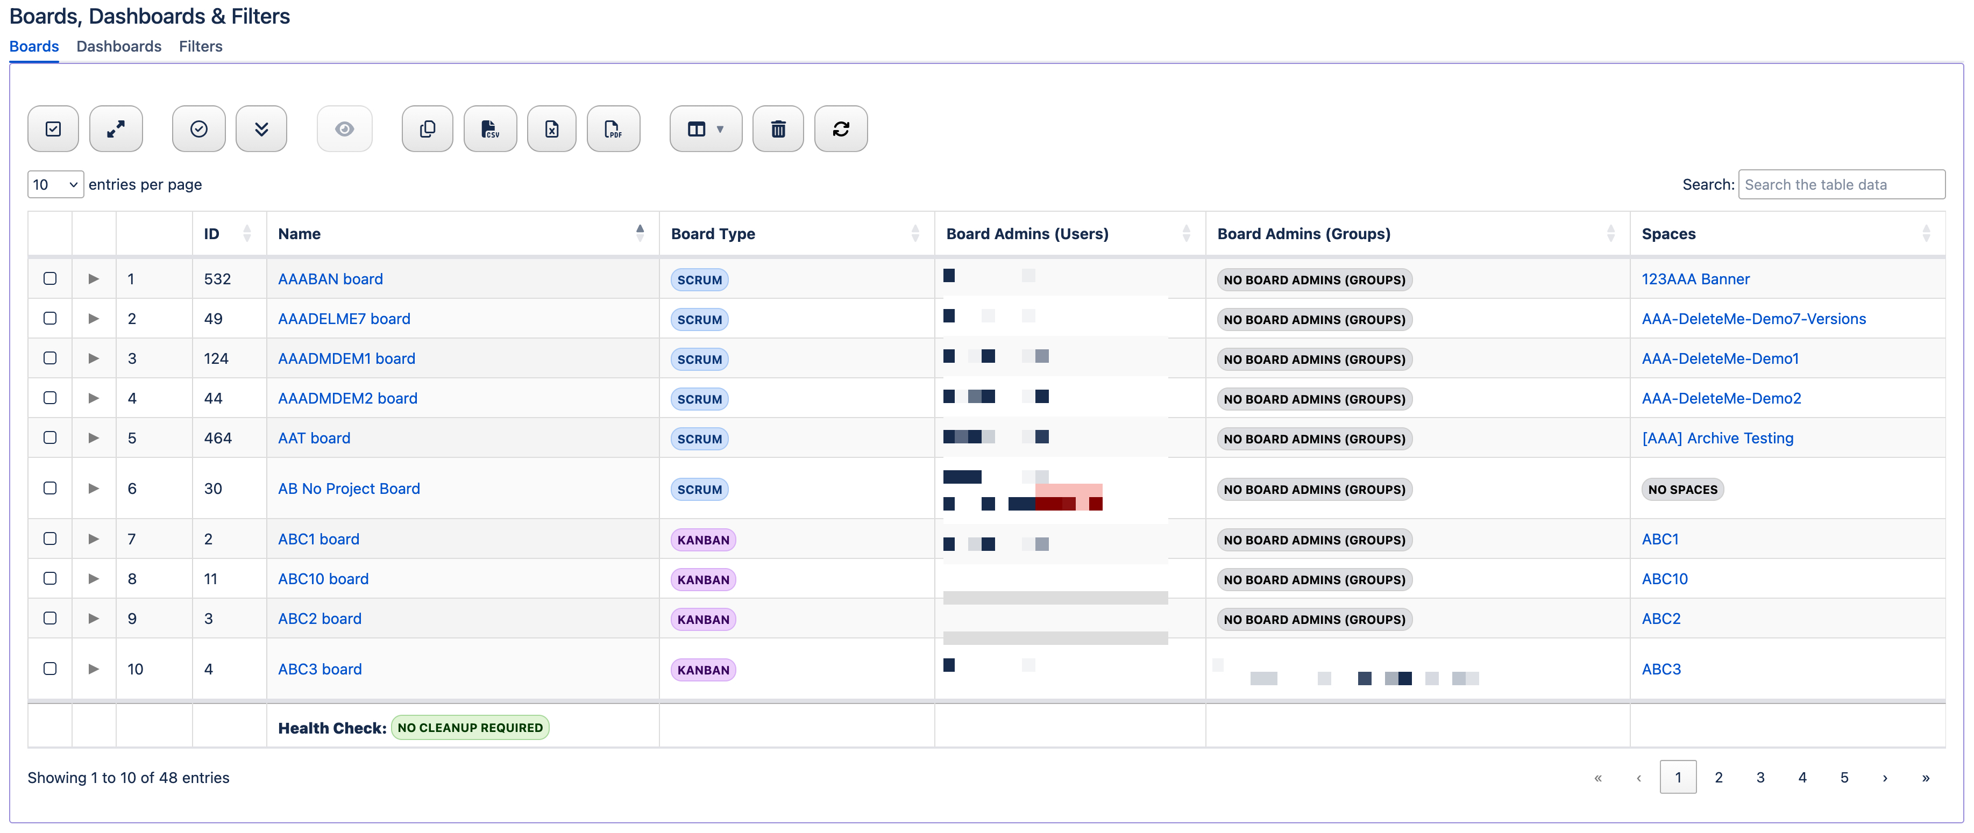Export the table to Excel

552,128
